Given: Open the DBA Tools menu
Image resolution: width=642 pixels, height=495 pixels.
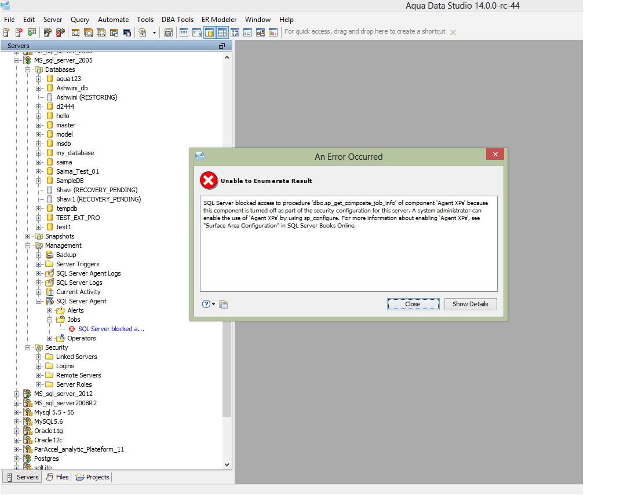Looking at the screenshot, I should click(x=177, y=20).
